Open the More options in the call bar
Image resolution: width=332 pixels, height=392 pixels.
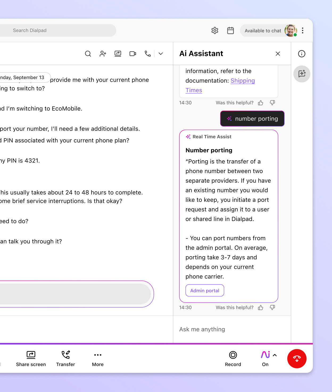coord(98,355)
